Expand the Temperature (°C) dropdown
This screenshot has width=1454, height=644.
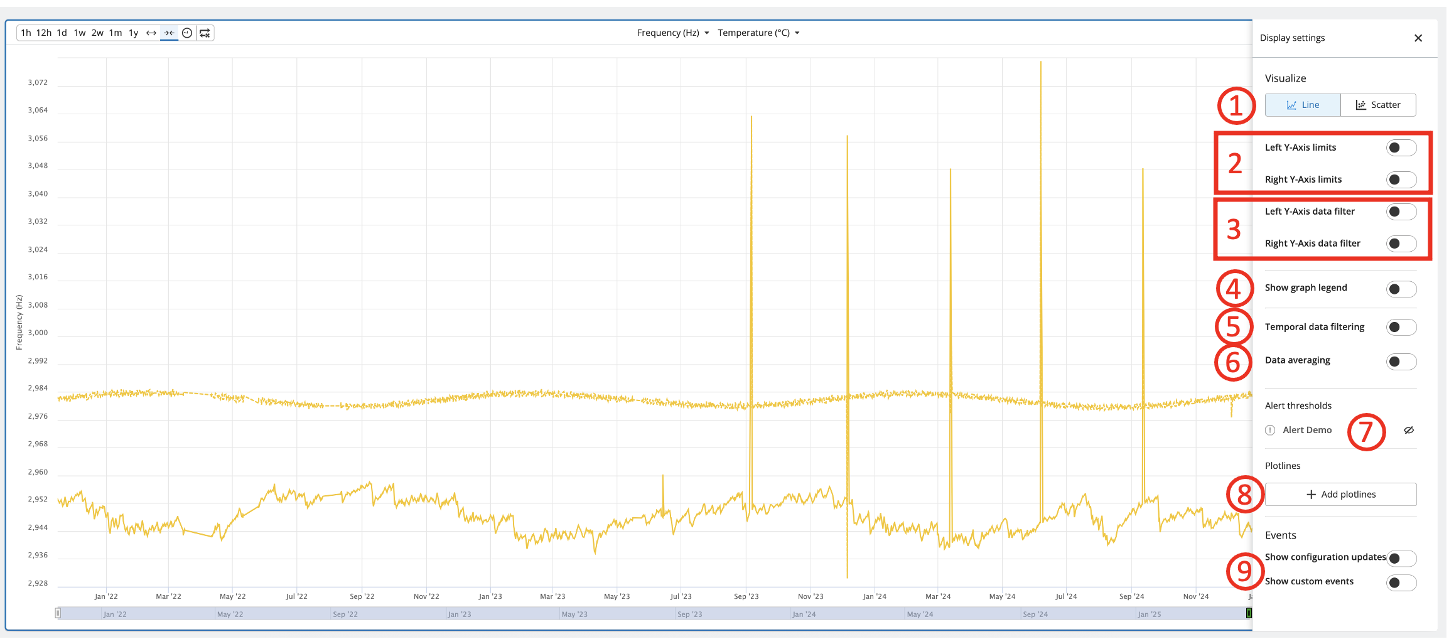point(758,33)
